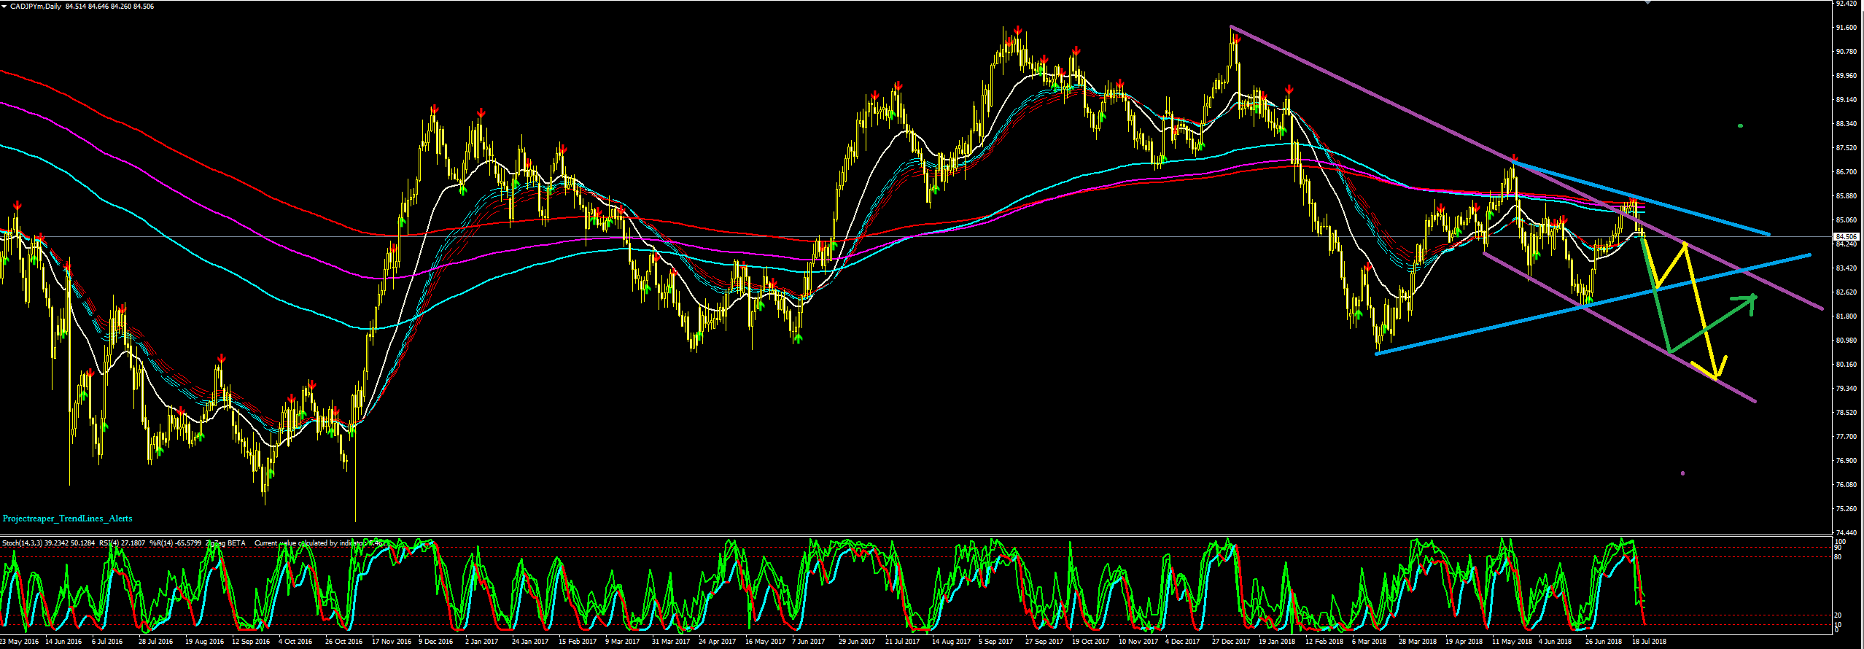Click the 92.420 price scale label
The width and height of the screenshot is (1864, 649).
click(1846, 4)
